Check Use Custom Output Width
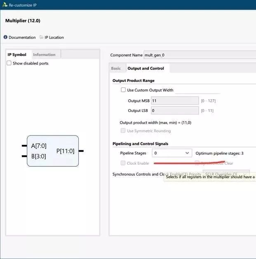Screen dimensions: 256x259 [123, 90]
